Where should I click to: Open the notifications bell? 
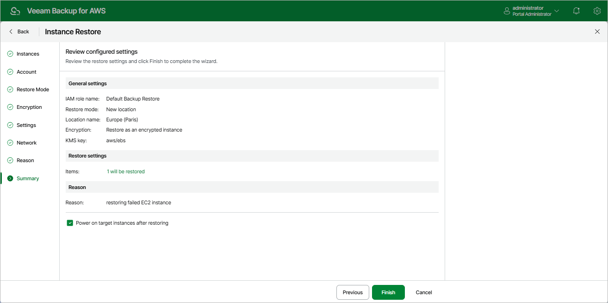pos(576,11)
